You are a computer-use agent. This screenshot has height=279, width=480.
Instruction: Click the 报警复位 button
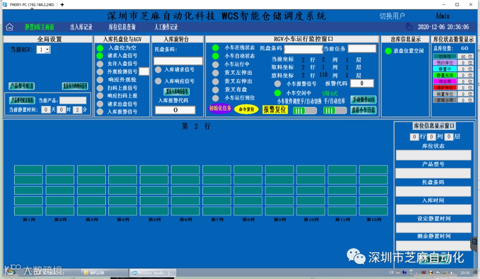(x=275, y=109)
